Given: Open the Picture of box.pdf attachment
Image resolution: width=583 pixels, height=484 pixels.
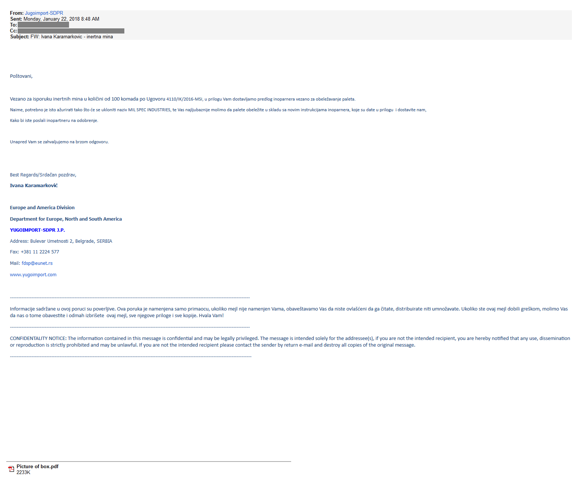Looking at the screenshot, I should point(38,466).
